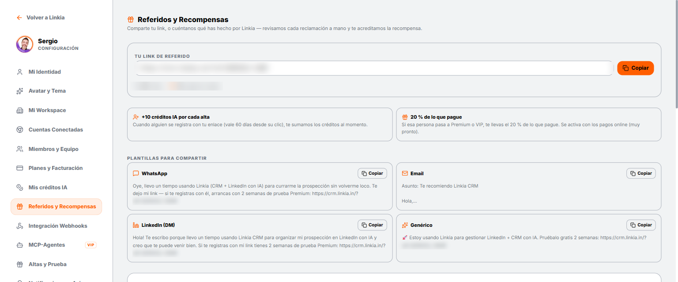Click the Miembros y Equipo people icon
The image size is (678, 282).
[19, 149]
